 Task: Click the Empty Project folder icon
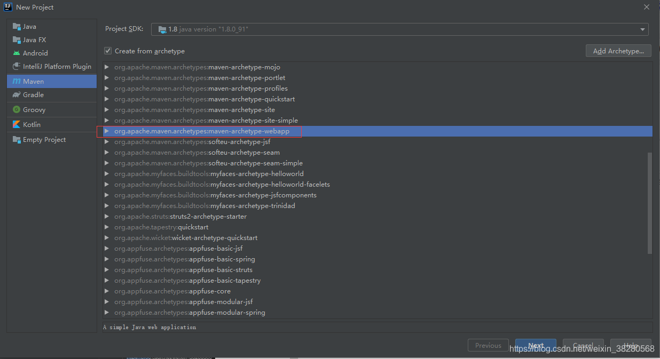tap(17, 139)
